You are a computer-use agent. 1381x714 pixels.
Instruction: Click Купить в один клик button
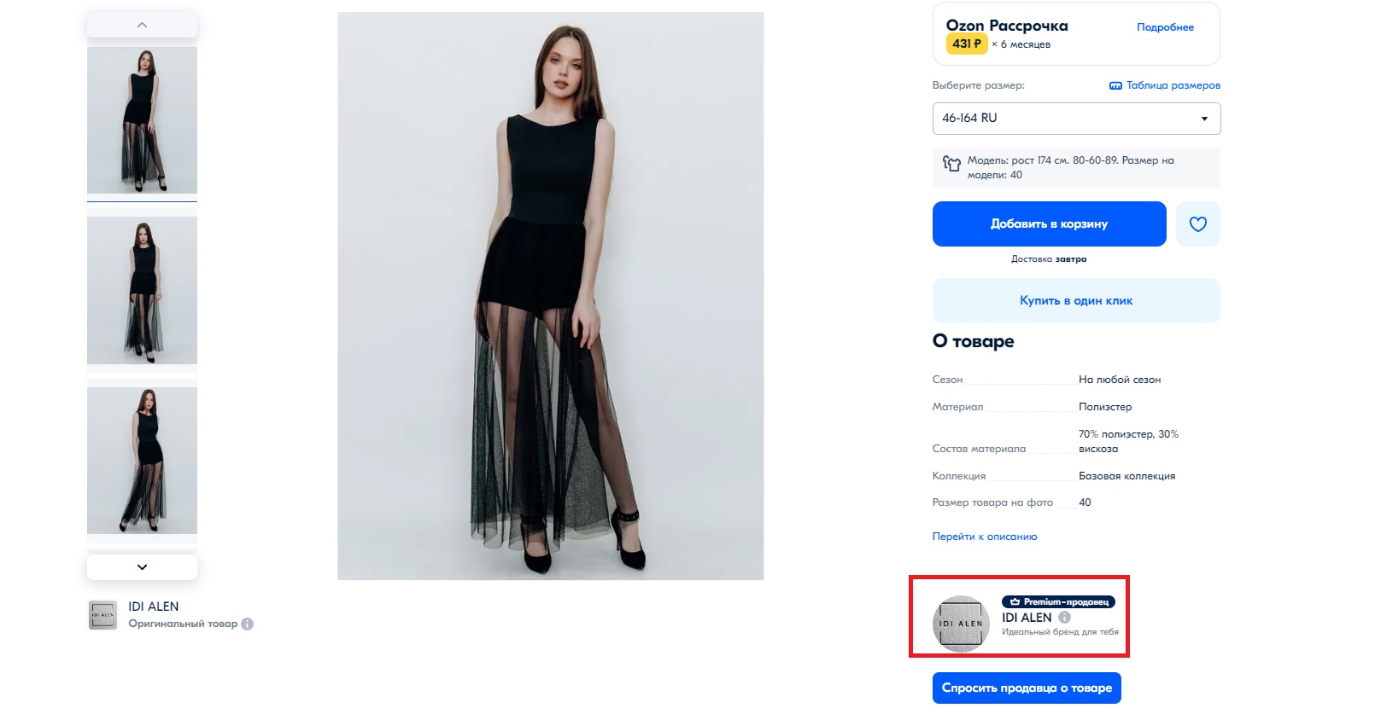click(x=1076, y=300)
